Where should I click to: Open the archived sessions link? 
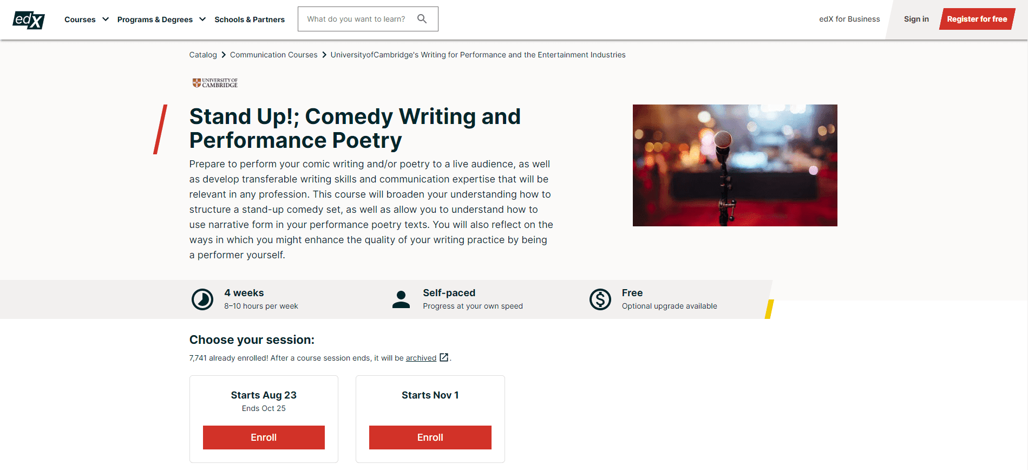pos(421,358)
